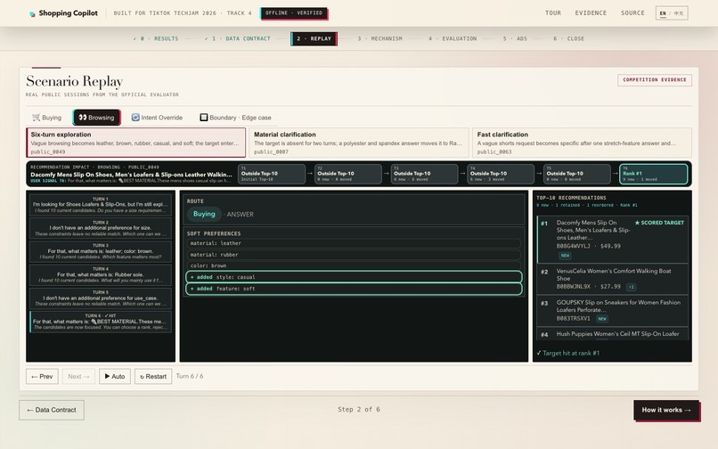The height and width of the screenshot is (449, 718).
Task: Go to step 1 · DATA CONTRACT
Action: point(238,39)
